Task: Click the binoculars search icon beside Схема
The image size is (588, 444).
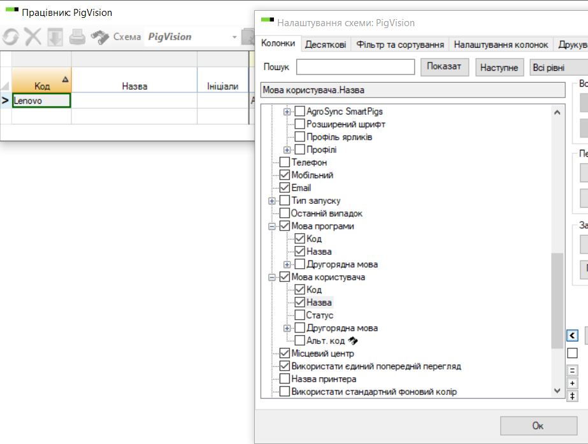Action: [x=100, y=37]
